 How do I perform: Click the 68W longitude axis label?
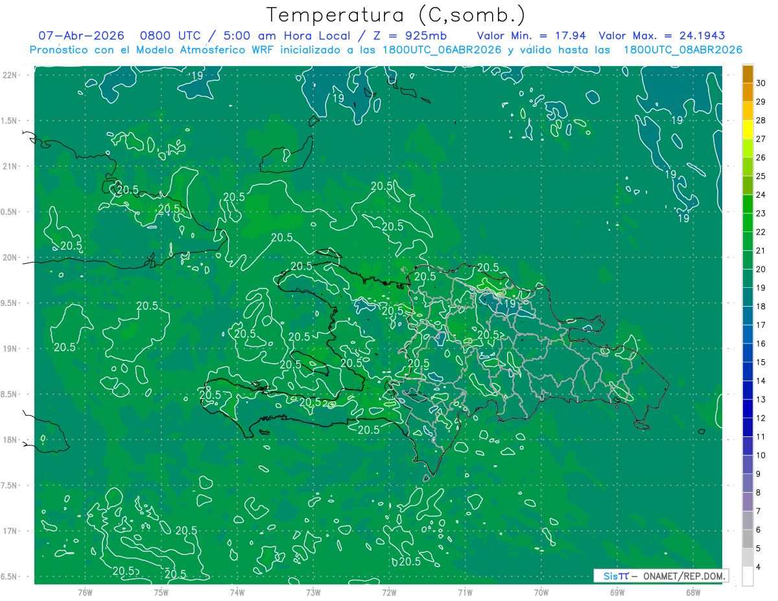(x=692, y=592)
